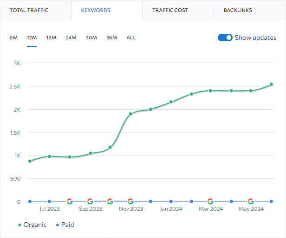Select the 6M time range
Screen dimensions: 286x238
coord(13,38)
